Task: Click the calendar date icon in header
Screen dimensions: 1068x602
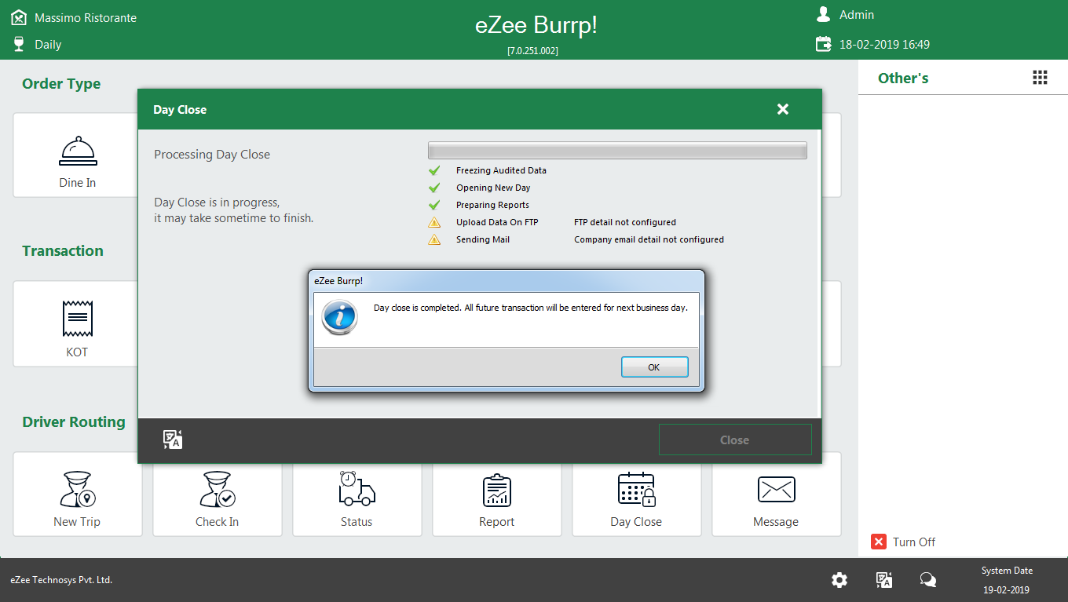Action: click(823, 44)
